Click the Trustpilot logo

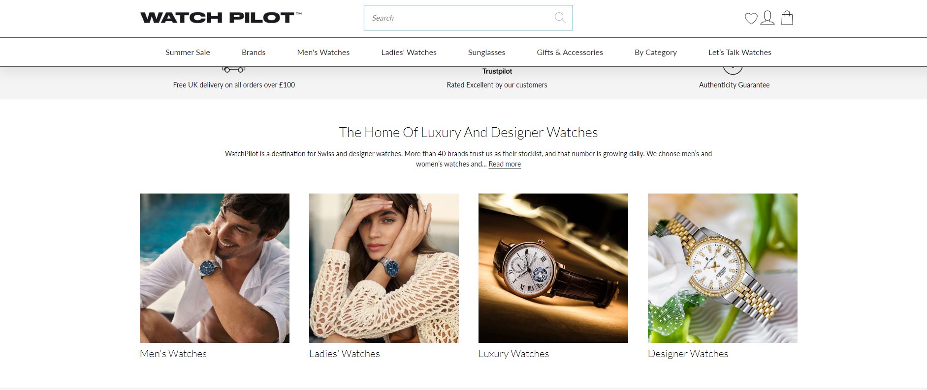tap(497, 71)
